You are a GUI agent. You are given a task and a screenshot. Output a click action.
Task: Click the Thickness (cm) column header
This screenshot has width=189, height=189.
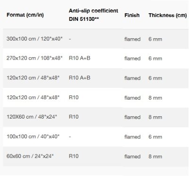[x=168, y=15]
